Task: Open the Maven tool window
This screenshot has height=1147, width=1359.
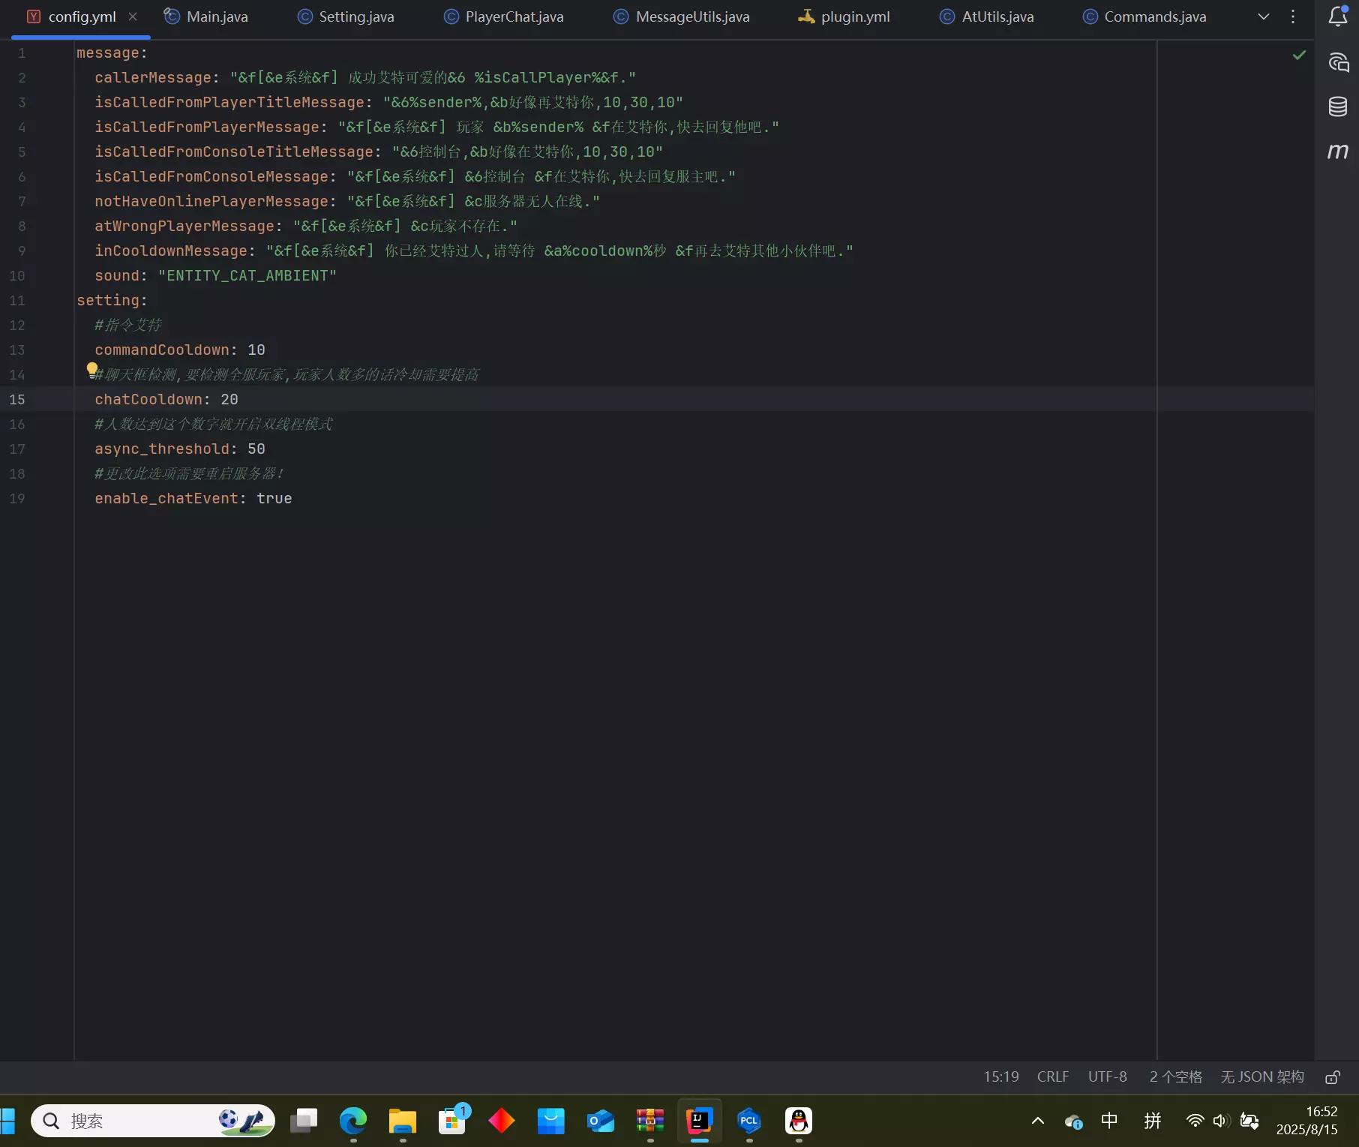Action: click(x=1338, y=152)
